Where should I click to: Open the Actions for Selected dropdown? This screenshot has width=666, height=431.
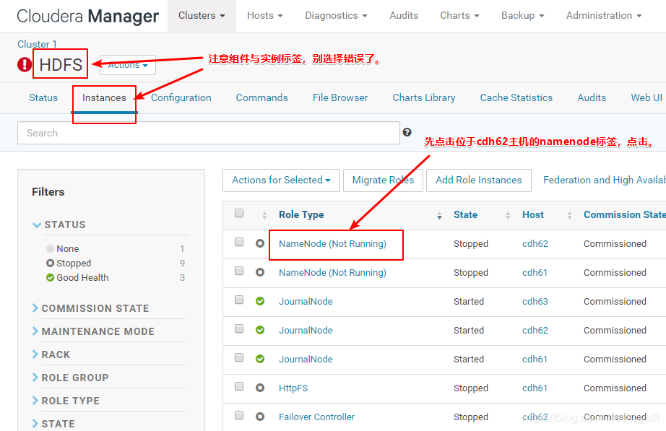point(281,180)
